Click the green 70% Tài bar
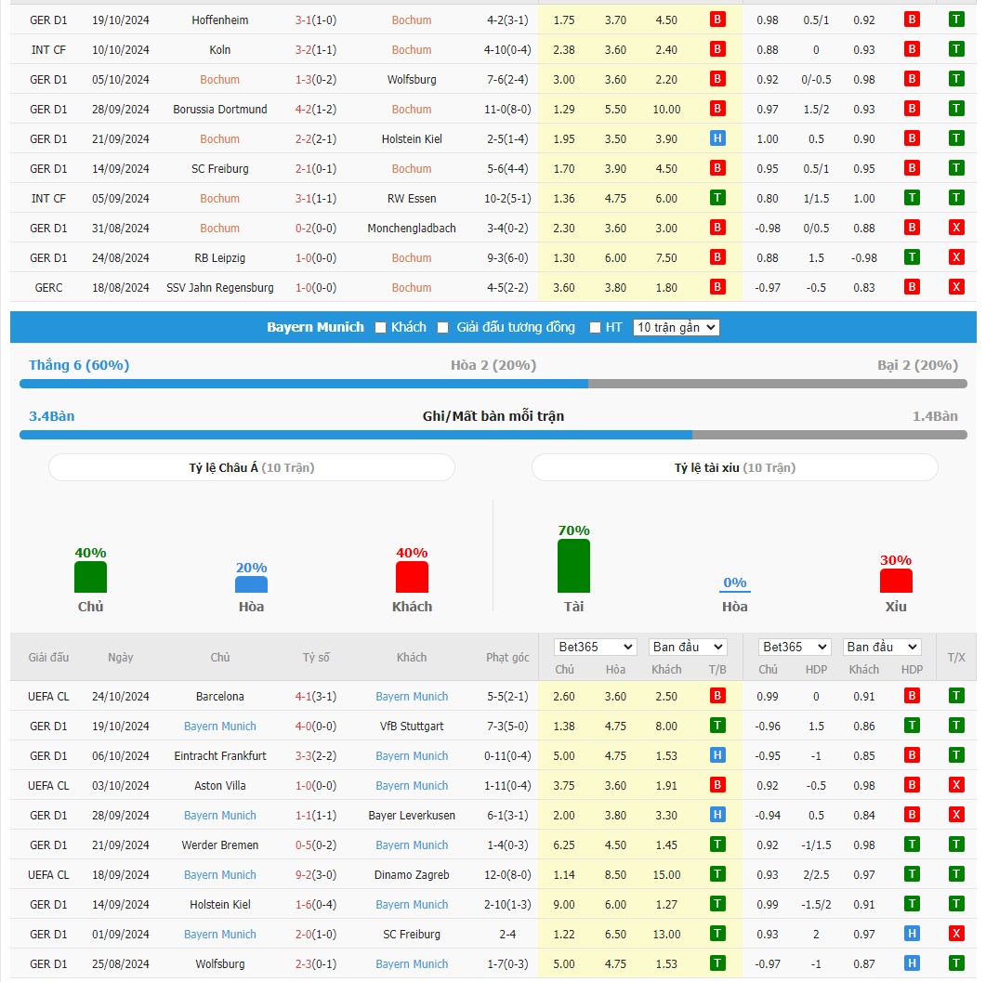The height and width of the screenshot is (982, 986). pyautogui.click(x=573, y=566)
